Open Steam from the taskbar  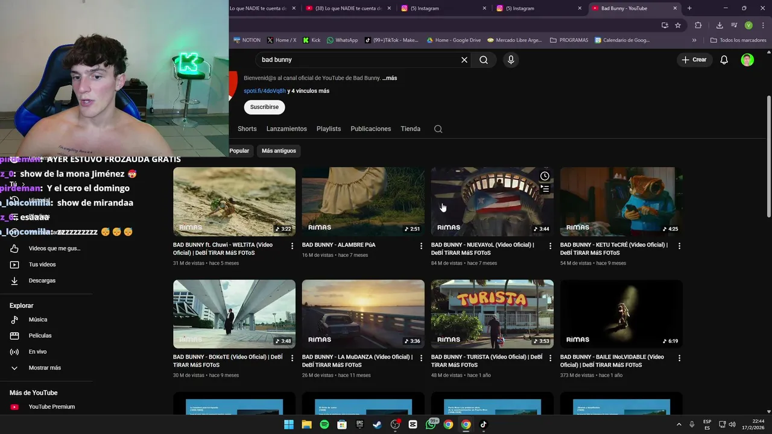click(x=377, y=424)
